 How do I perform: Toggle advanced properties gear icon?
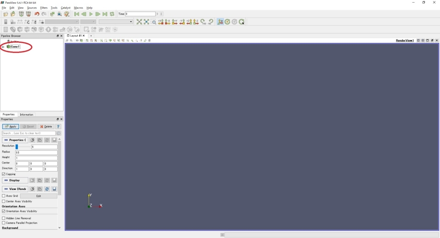pyautogui.click(x=58, y=133)
